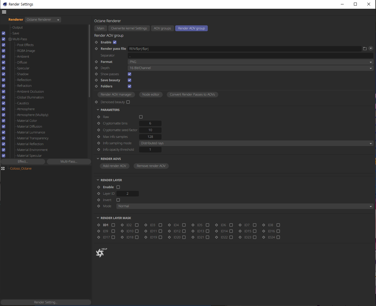Screen dimensions: 376x306
Task: Select Output in the settings tree
Action: click(x=17, y=27)
